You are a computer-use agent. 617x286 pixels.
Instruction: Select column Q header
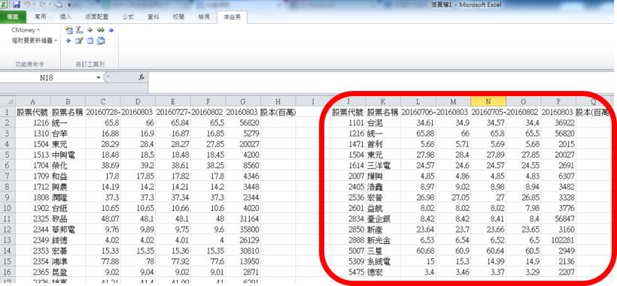pyautogui.click(x=594, y=101)
